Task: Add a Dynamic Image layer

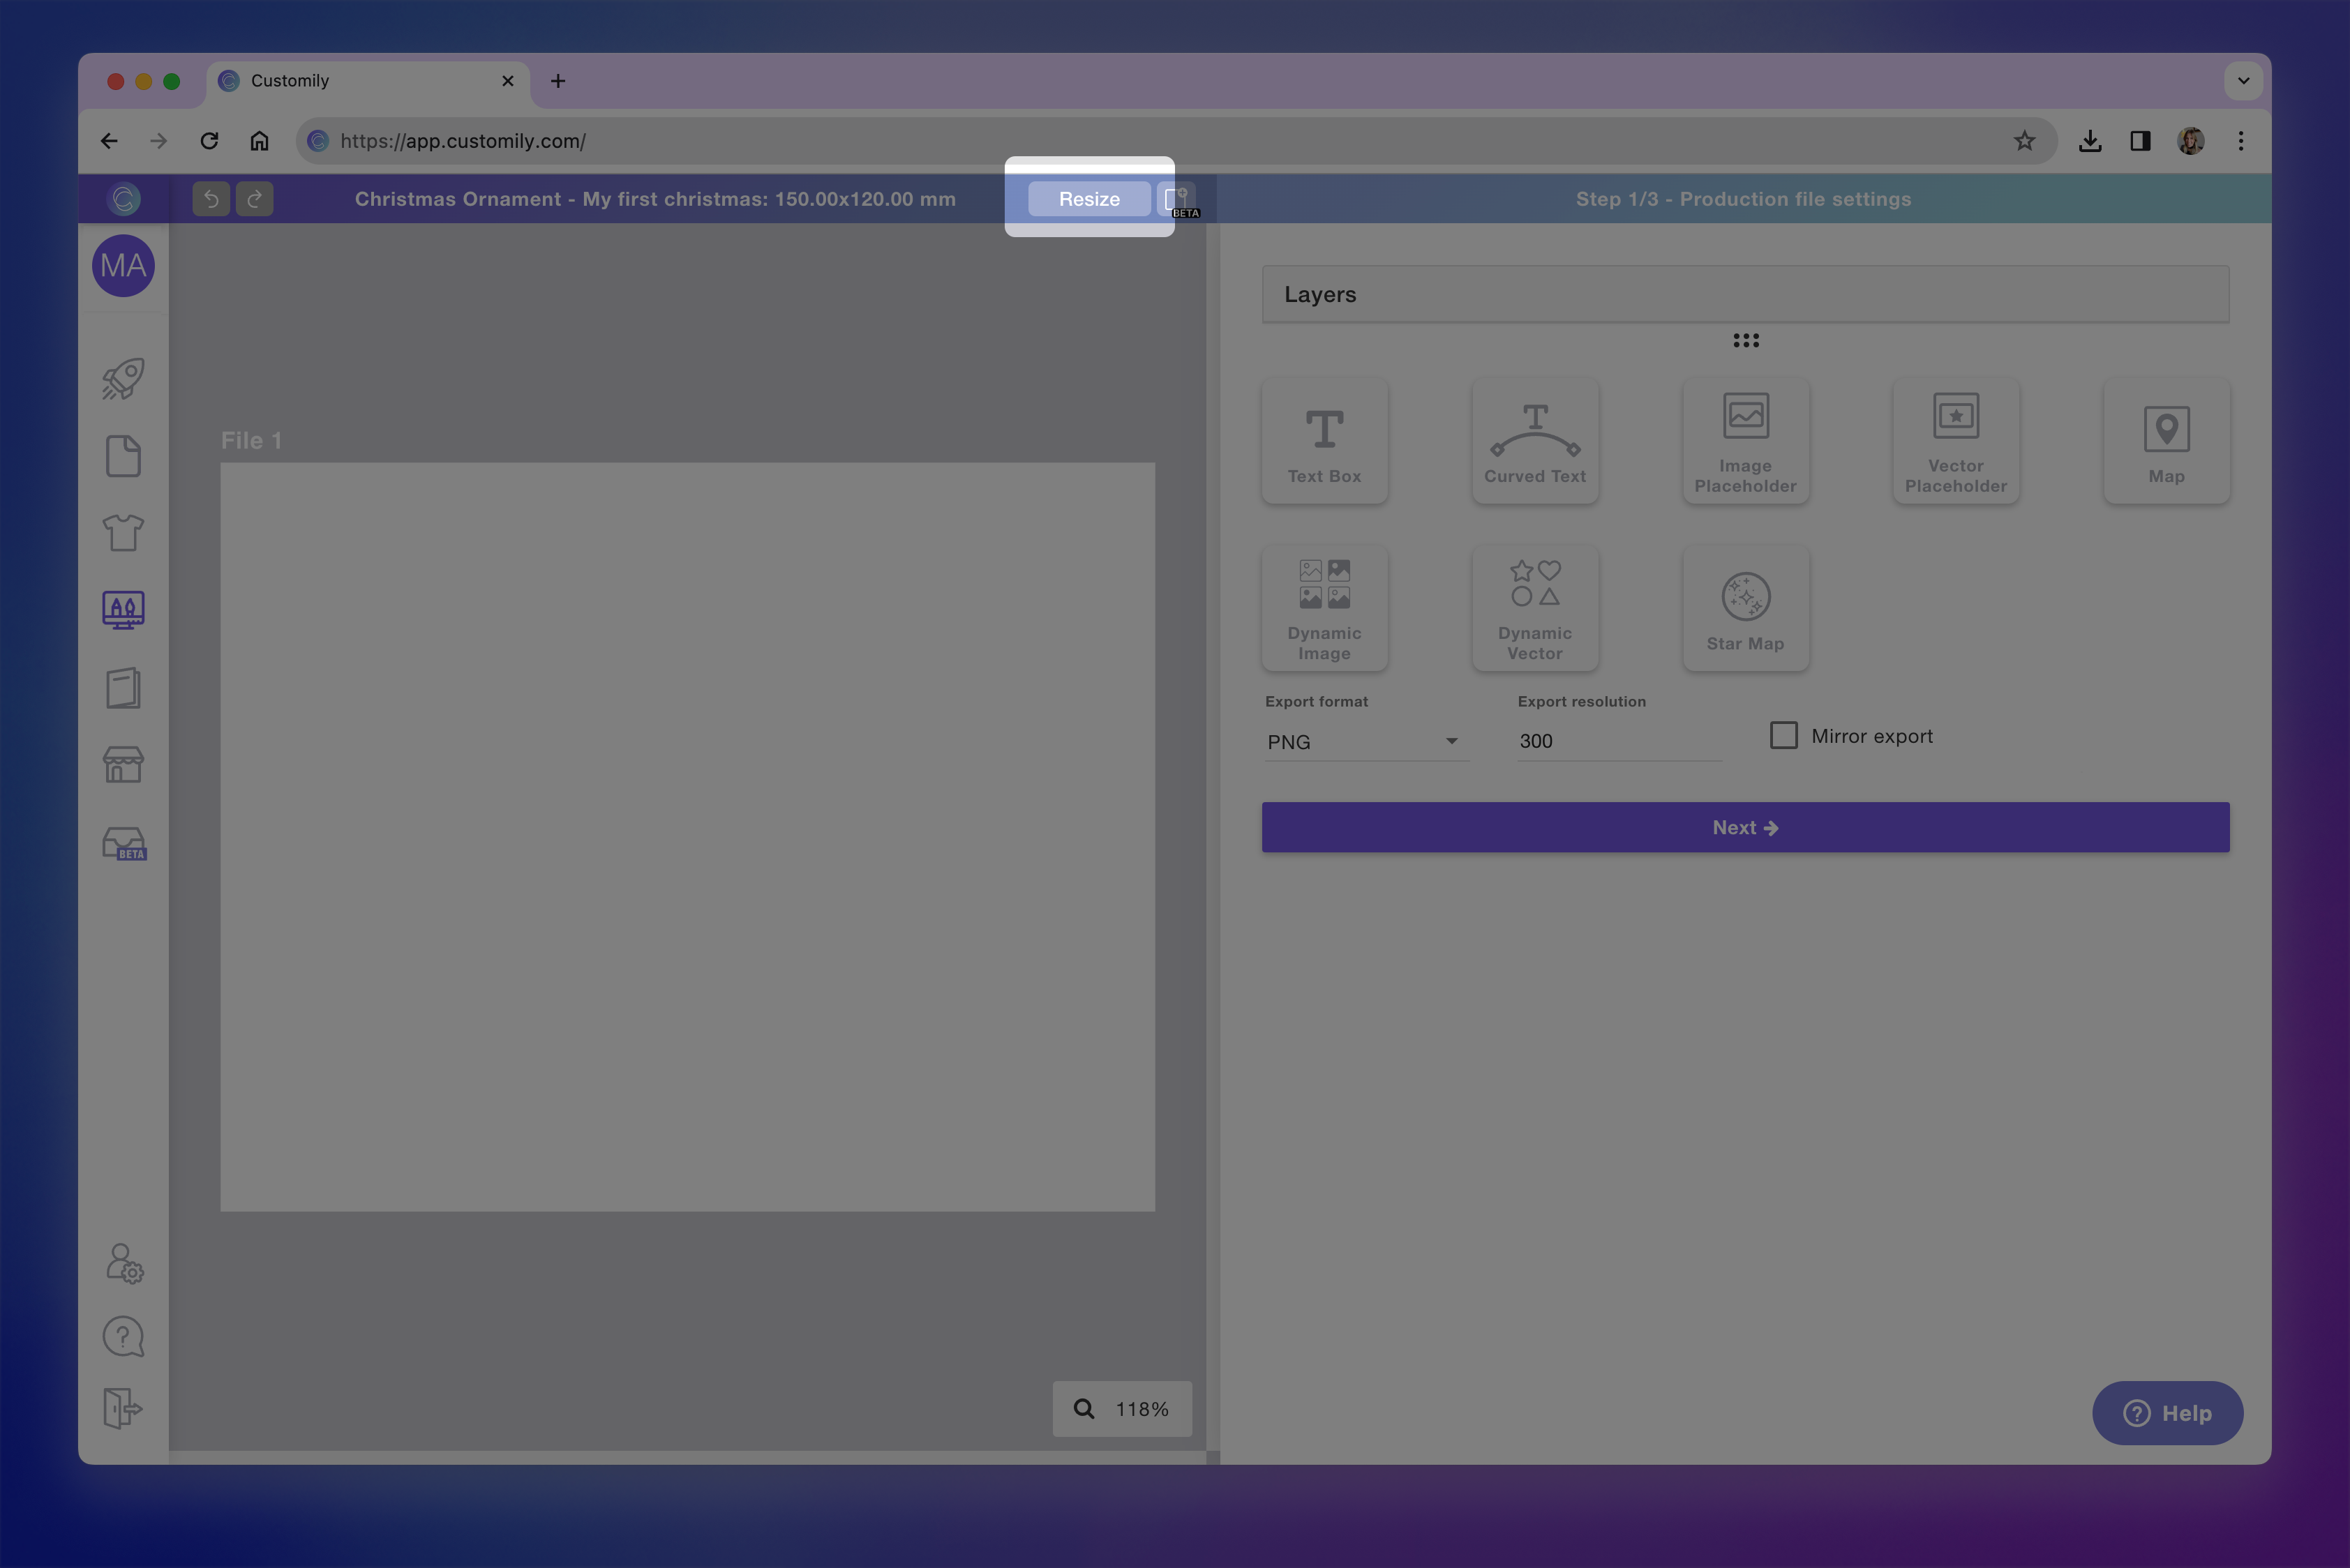Action: [1324, 607]
